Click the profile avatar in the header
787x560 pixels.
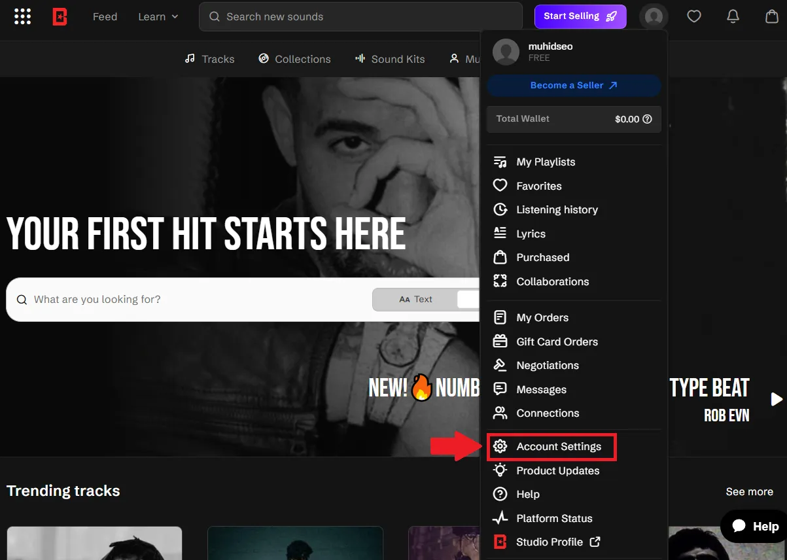654,16
